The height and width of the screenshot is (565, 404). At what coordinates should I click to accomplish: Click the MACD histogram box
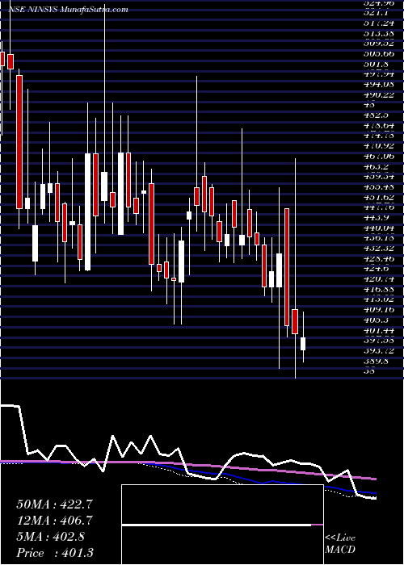222,525
